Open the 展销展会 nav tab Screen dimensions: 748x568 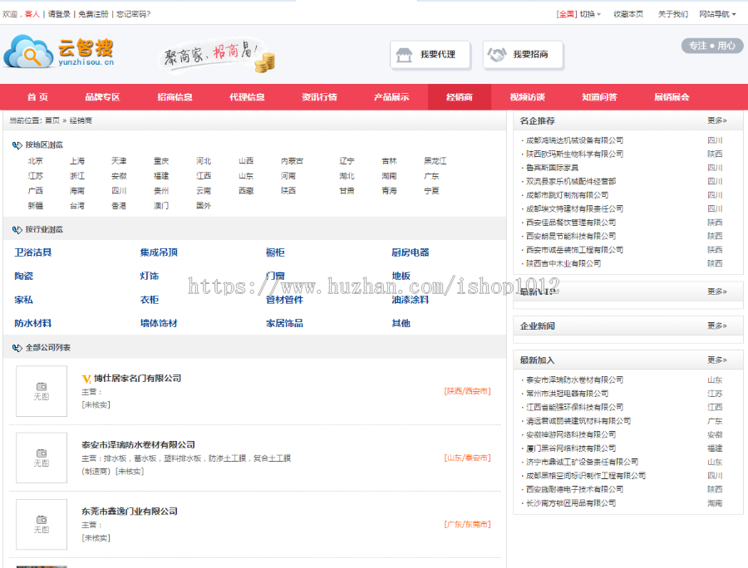click(x=672, y=97)
